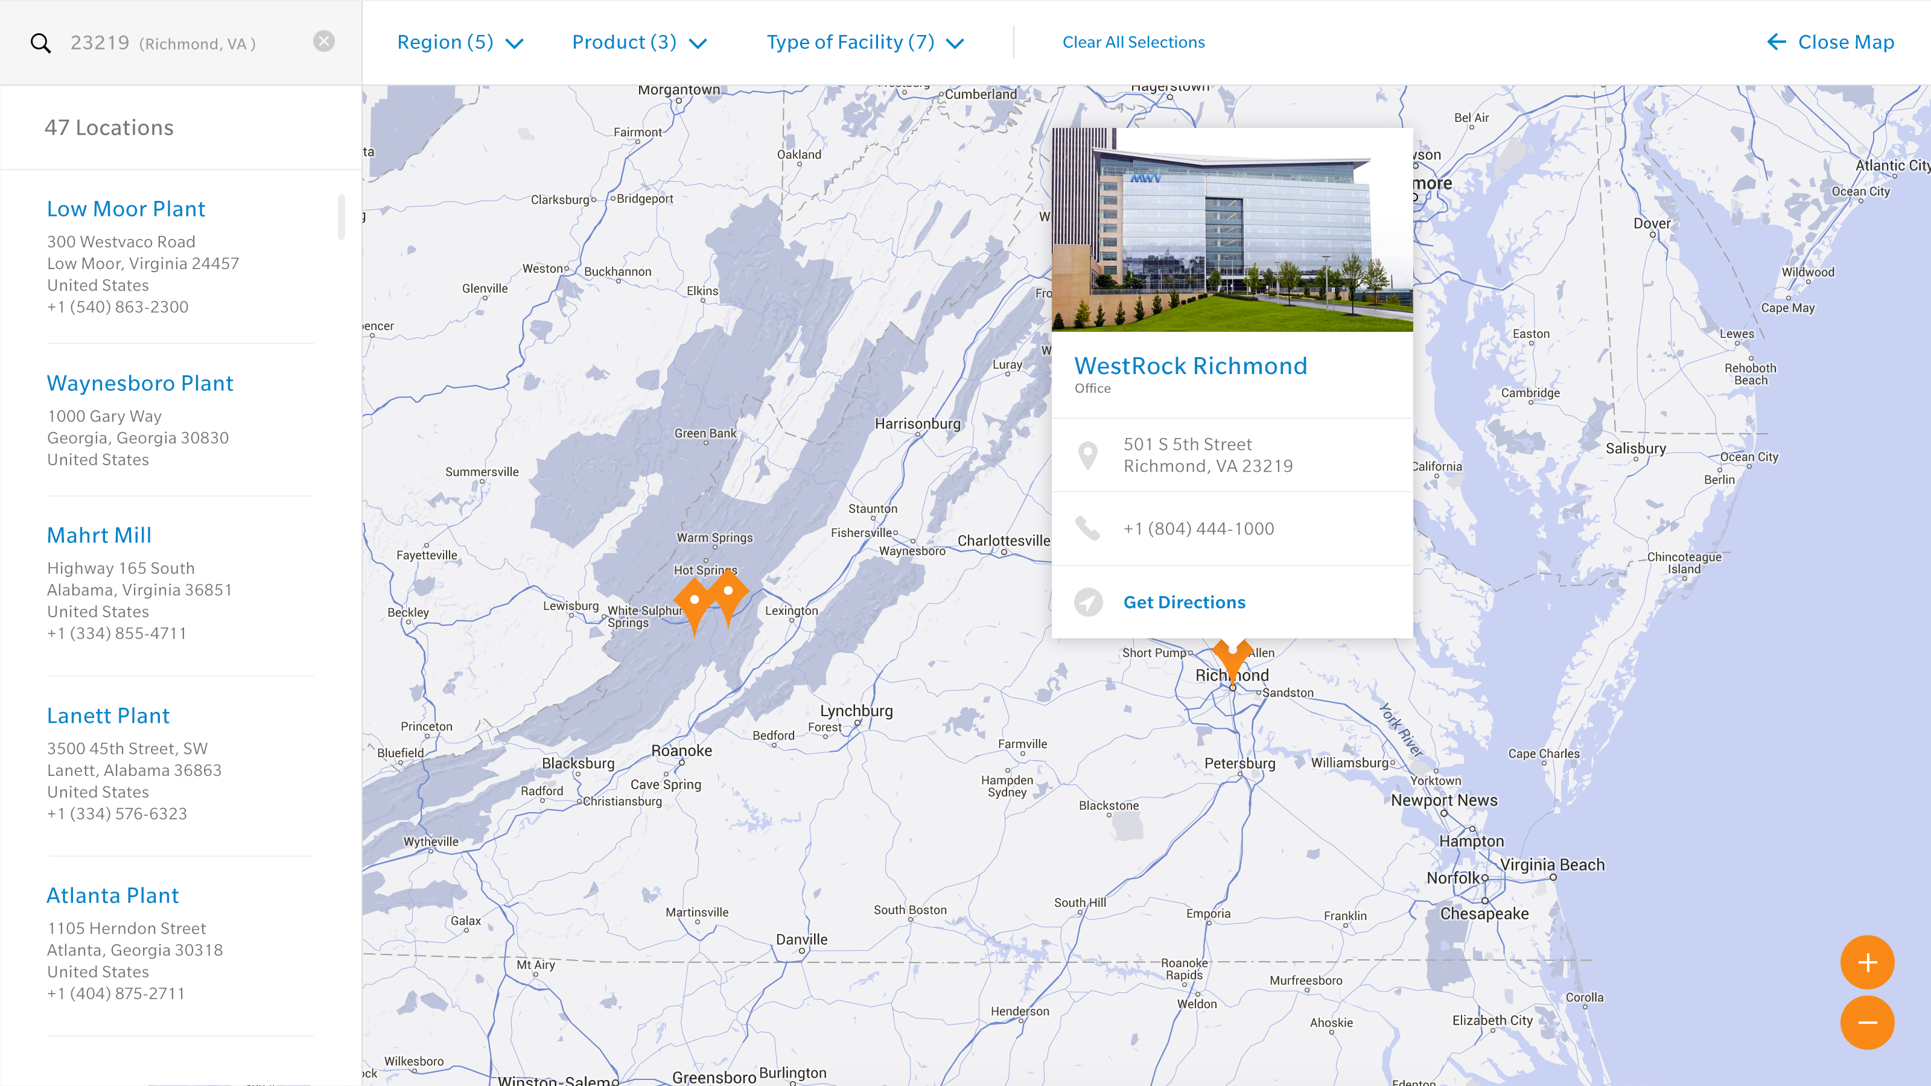Image resolution: width=1931 pixels, height=1086 pixels.
Task: Open the Product (3) filter dropdown
Action: pyautogui.click(x=638, y=43)
